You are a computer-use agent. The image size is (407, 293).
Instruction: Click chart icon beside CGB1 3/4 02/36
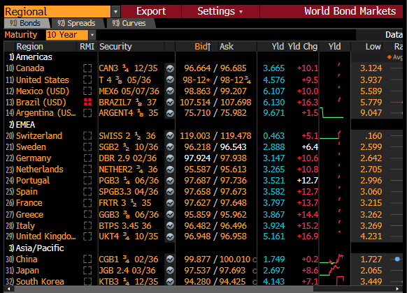coord(170,259)
